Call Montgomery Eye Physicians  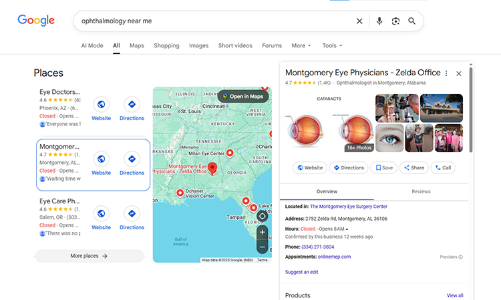(443, 168)
